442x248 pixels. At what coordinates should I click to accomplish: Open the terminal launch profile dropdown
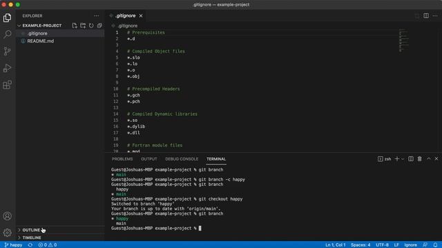click(403, 159)
